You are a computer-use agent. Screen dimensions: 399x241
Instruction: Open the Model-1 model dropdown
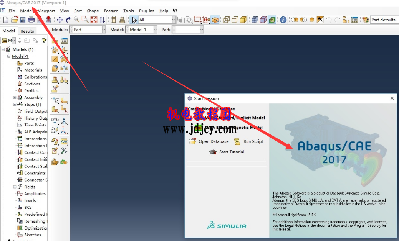pos(155,30)
